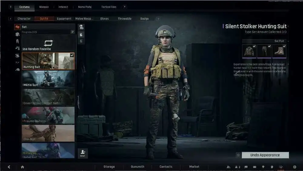Toggle the third gear display icon
Image resolution: width=303 pixels, height=171 pixels.
tap(81, 41)
